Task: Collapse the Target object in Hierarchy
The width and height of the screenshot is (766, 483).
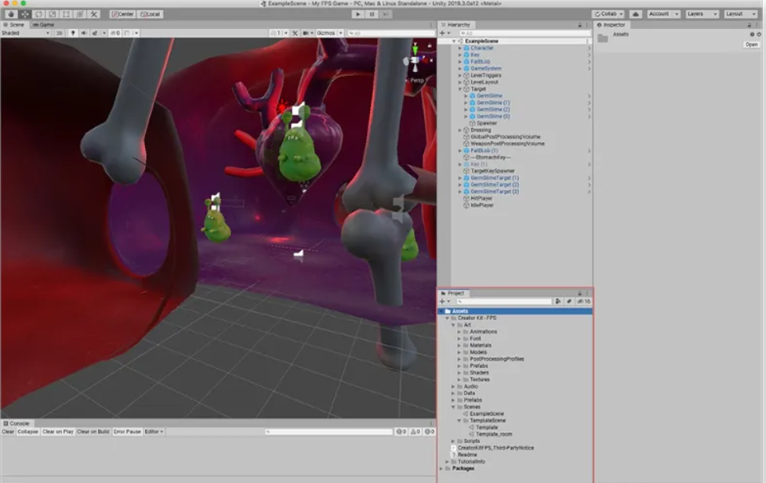Action: (460, 89)
